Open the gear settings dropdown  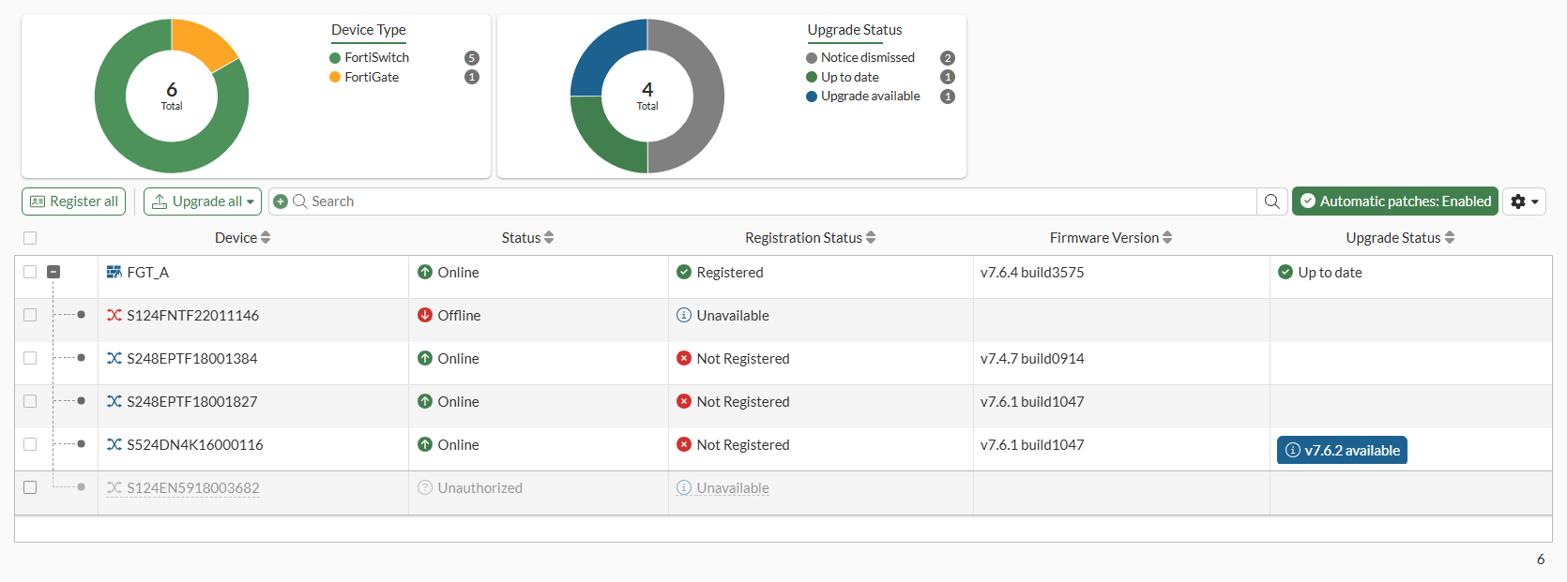point(1524,201)
